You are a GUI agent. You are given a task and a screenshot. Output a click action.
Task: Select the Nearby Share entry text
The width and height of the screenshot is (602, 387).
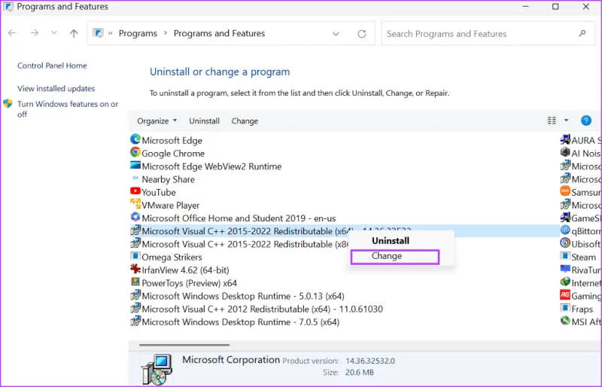(168, 179)
